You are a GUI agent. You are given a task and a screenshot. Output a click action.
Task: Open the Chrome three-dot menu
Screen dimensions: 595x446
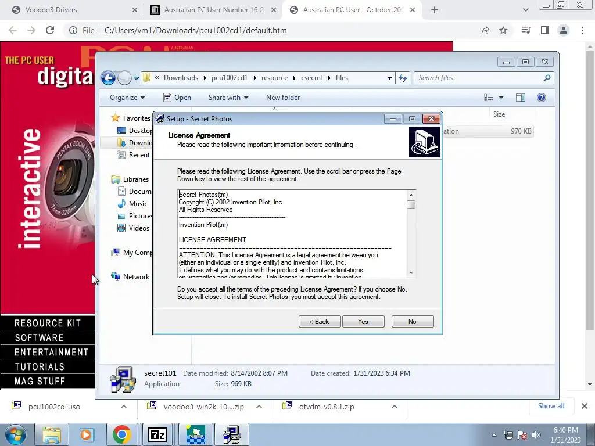(582, 30)
